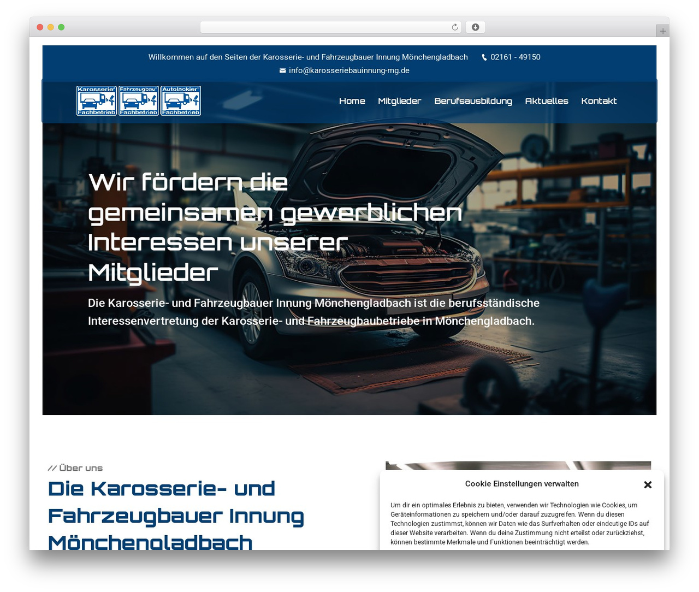Click the browser reload icon
Screen dimensions: 699x592
455,27
